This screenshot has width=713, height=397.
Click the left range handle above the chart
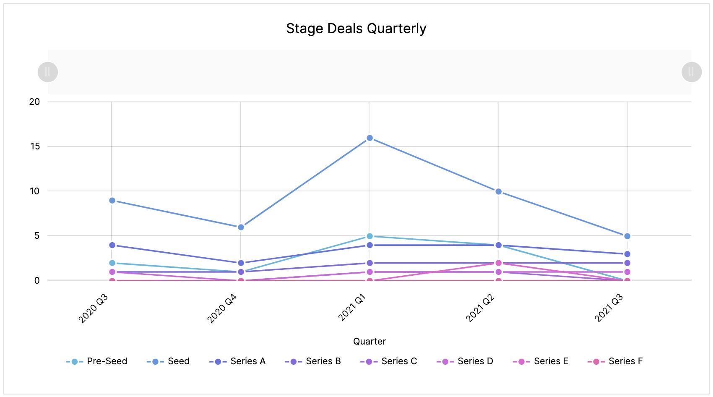(47, 72)
